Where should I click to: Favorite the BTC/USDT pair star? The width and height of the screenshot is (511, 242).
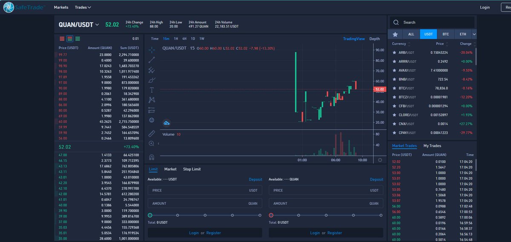394,88
